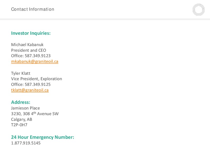Click the Jamieson Place address line
Viewport: 210px width, 157px height.
(25, 108)
